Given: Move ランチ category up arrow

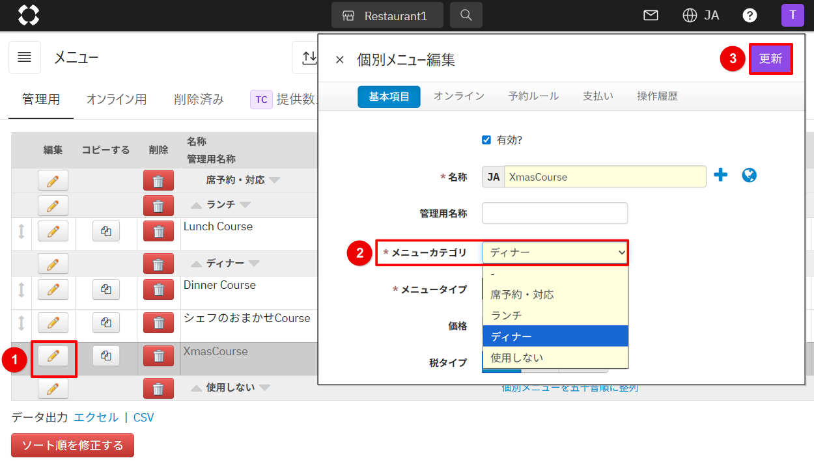Looking at the screenshot, I should [196, 205].
